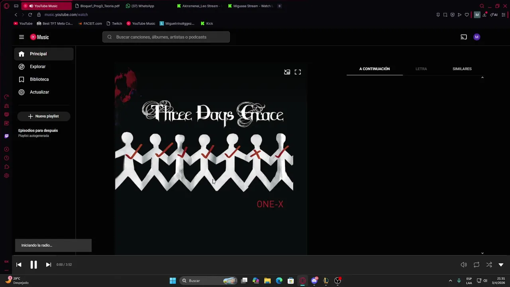The width and height of the screenshot is (510, 287).
Task: Open Discord from taskbar
Action: pyautogui.click(x=314, y=281)
